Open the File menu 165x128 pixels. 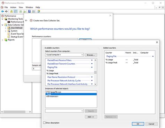(6, 7)
